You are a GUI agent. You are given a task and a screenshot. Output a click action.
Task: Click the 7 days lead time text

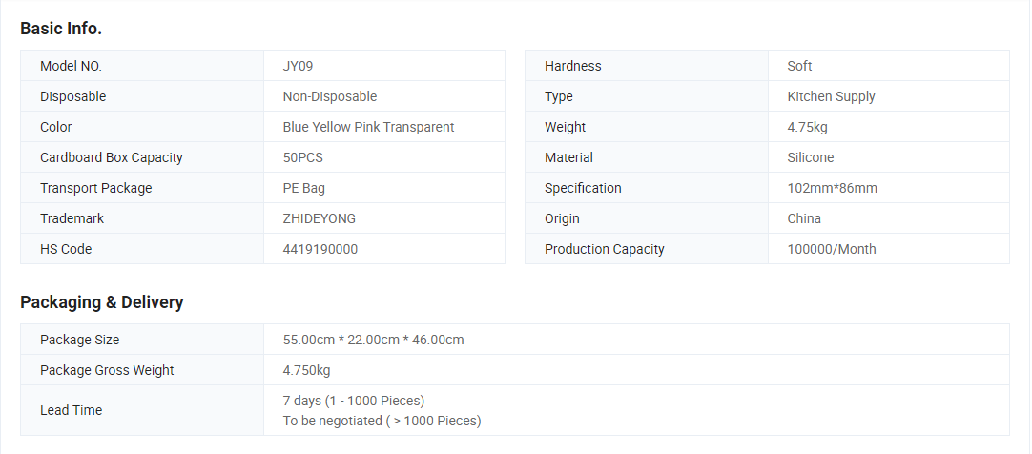click(x=354, y=401)
